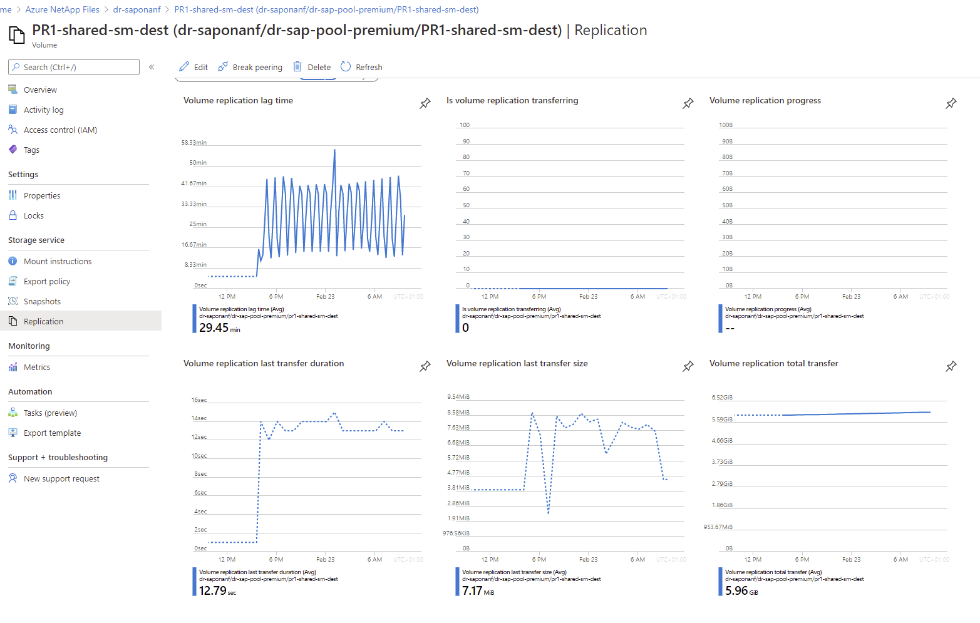Click the lag time chart legend color bar

(194, 319)
